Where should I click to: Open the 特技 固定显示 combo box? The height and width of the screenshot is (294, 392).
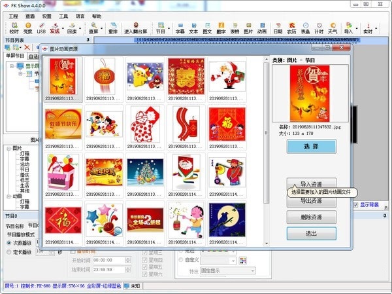tap(228, 270)
